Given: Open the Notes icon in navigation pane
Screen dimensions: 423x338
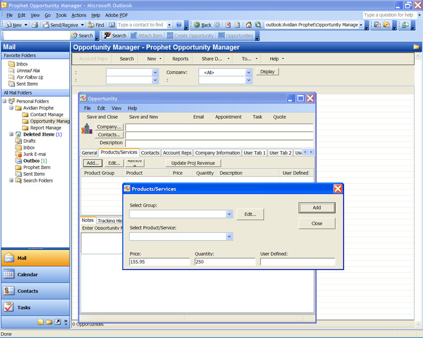Looking at the screenshot, I should click(41, 322).
